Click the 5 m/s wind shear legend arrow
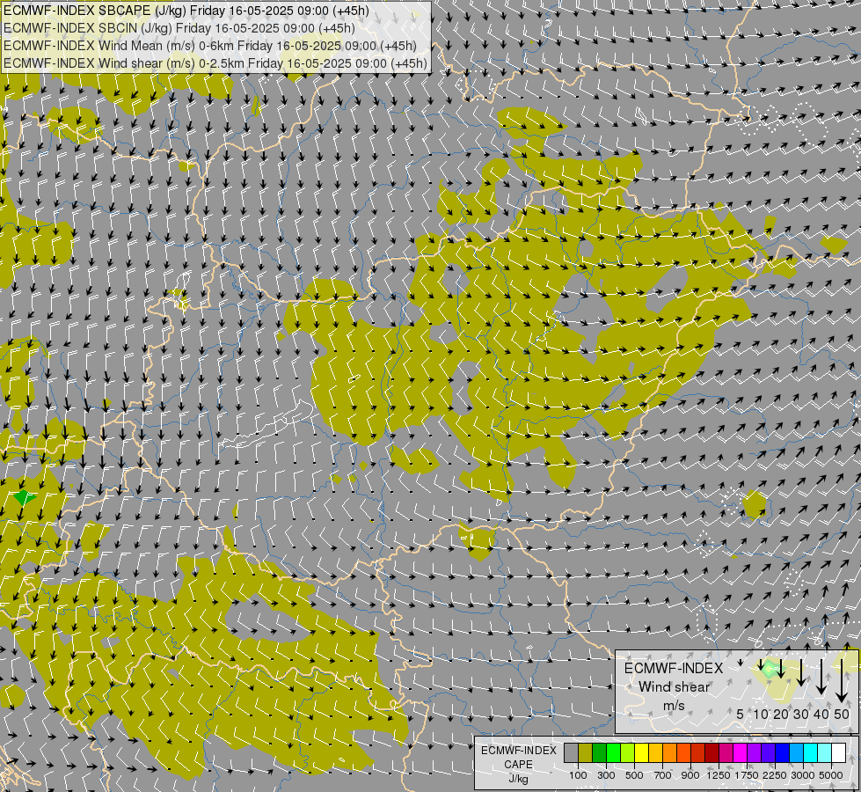Image resolution: width=861 pixels, height=792 pixels. (x=741, y=662)
